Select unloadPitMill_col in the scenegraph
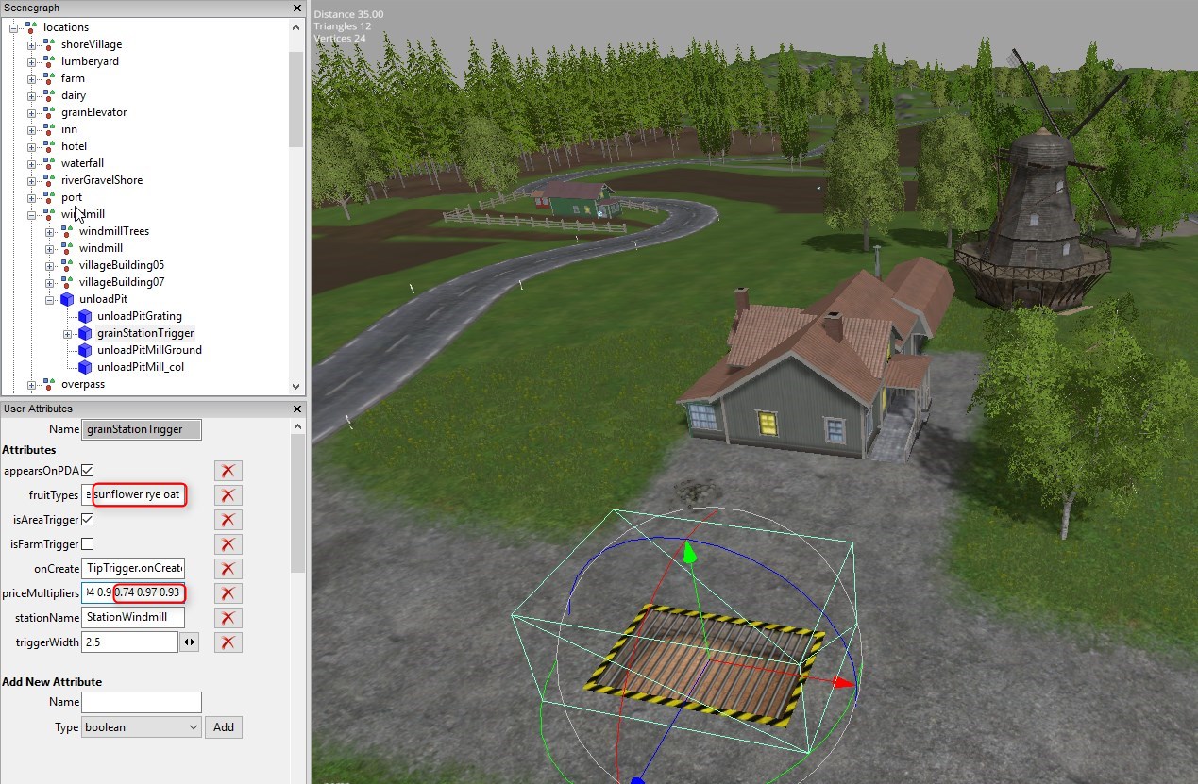The height and width of the screenshot is (784, 1198). [x=140, y=367]
